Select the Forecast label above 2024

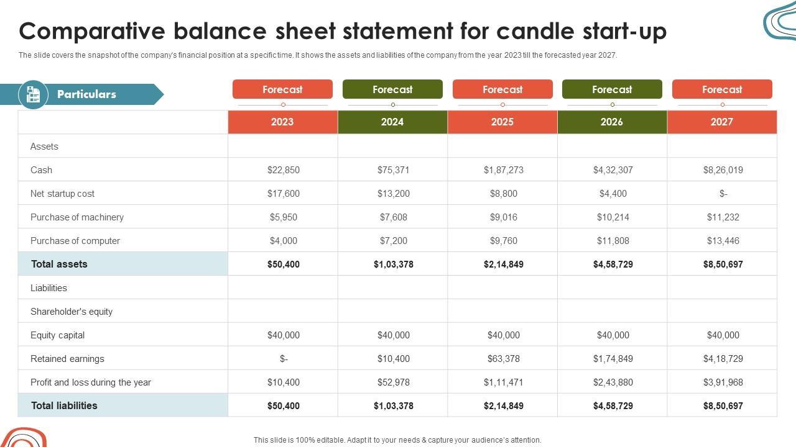[392, 89]
